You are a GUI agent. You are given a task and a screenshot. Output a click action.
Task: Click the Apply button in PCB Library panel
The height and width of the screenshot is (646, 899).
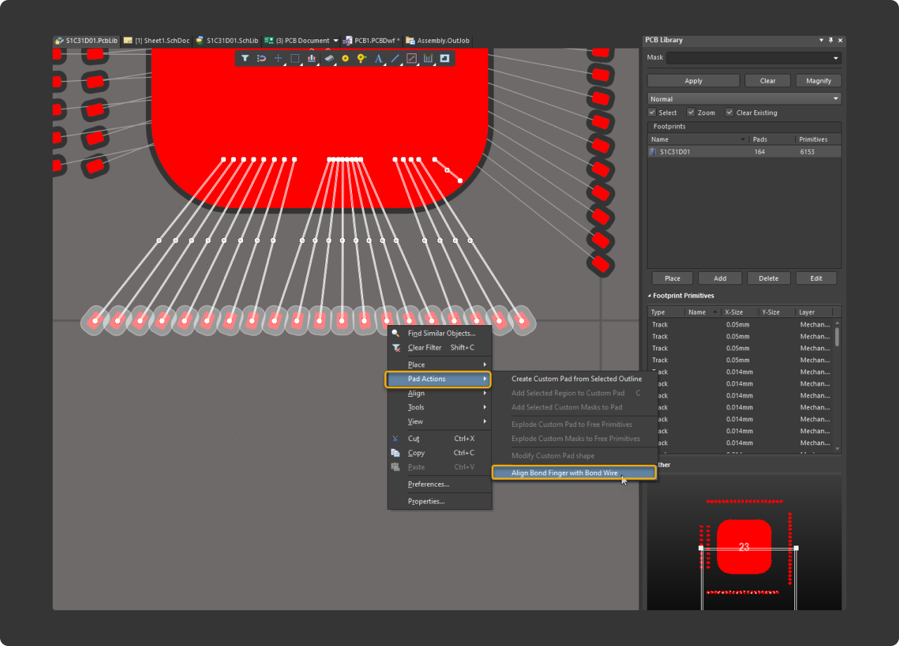point(693,80)
